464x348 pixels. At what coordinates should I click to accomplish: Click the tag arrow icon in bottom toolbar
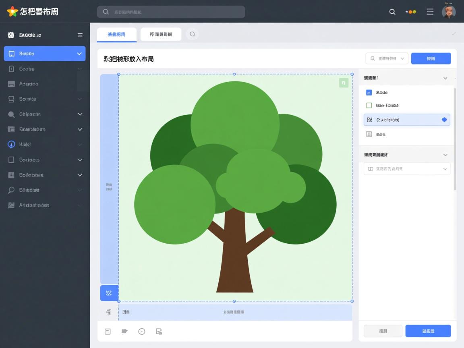pos(124,331)
